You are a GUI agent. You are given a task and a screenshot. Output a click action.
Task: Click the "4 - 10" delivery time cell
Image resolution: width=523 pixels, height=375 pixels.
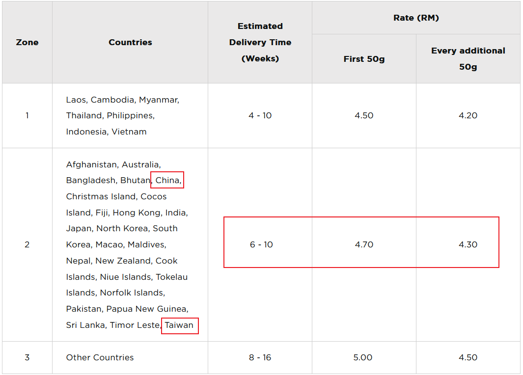[260, 115]
